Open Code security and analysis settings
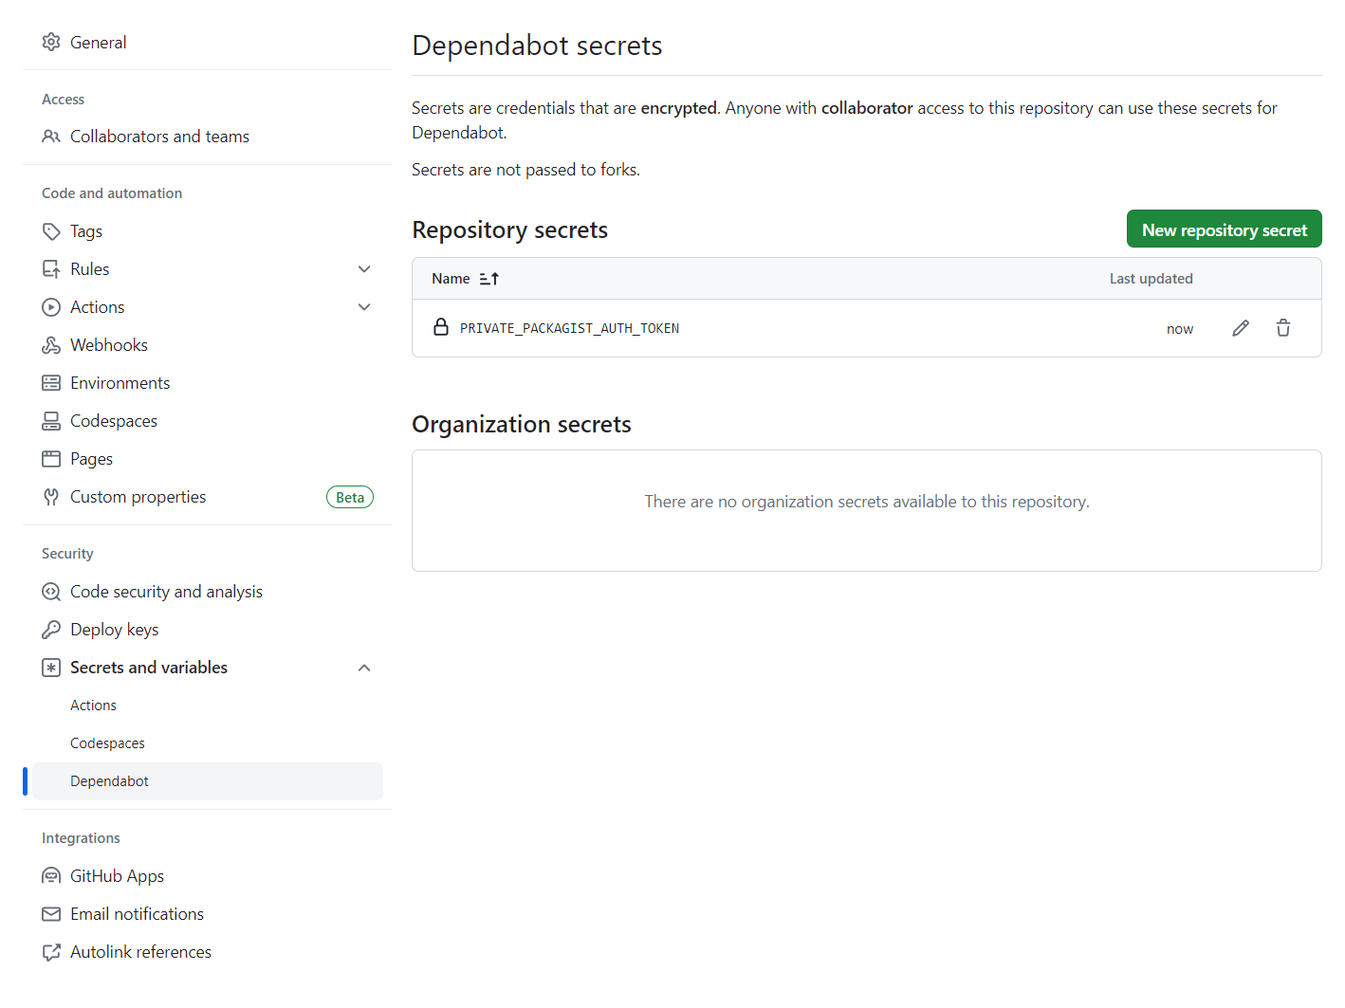The image size is (1345, 1008). pyautogui.click(x=166, y=592)
